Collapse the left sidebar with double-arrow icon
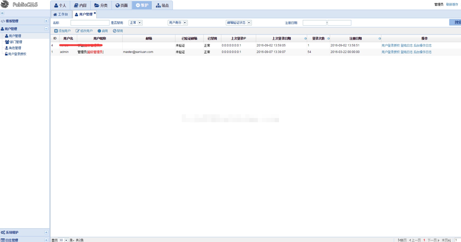The height and width of the screenshot is (242, 461). click(x=2, y=13)
